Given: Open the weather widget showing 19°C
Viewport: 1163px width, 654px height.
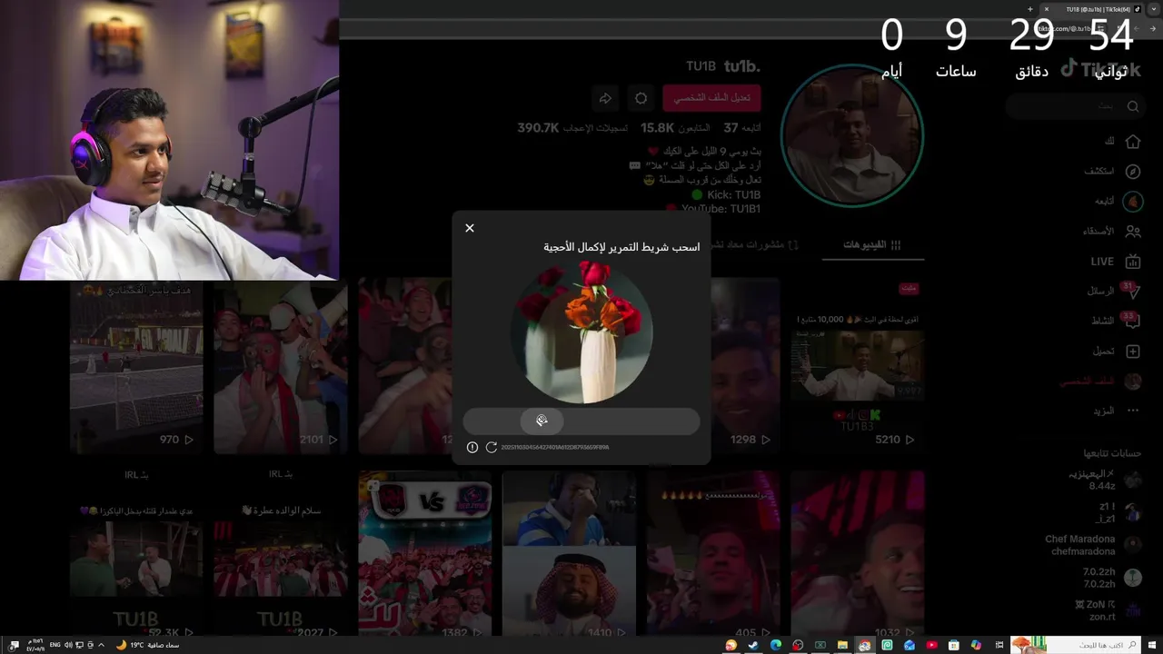Looking at the screenshot, I should coord(148,645).
